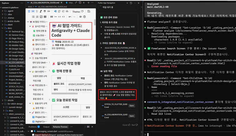236x136 pixels.
Task: Click the help question mark icon
Action: tap(85, 16)
